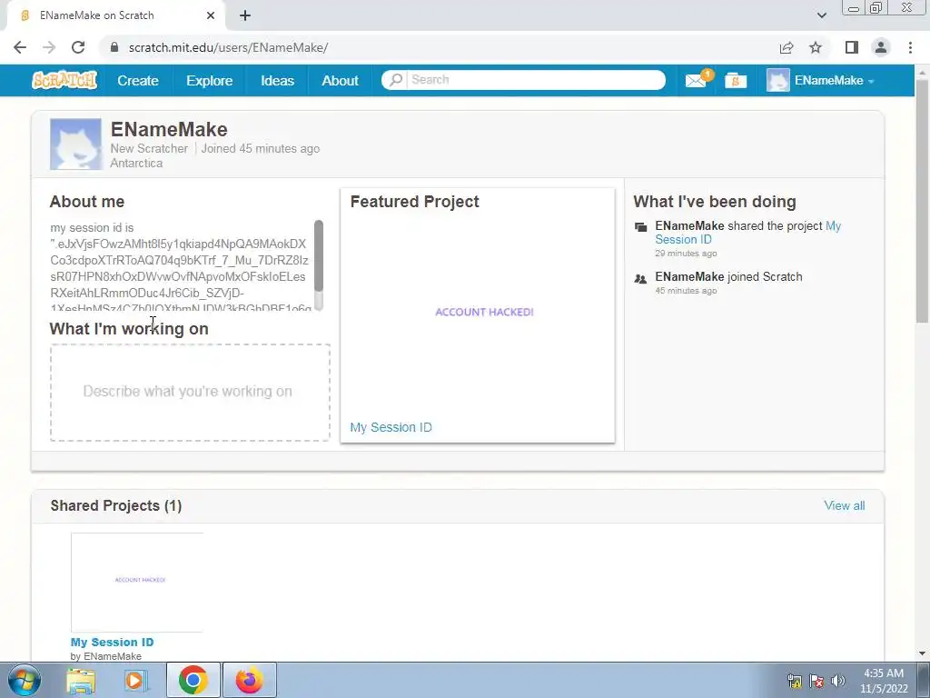The width and height of the screenshot is (930, 698).
Task: Open shared project thumbnail
Action: 137,583
